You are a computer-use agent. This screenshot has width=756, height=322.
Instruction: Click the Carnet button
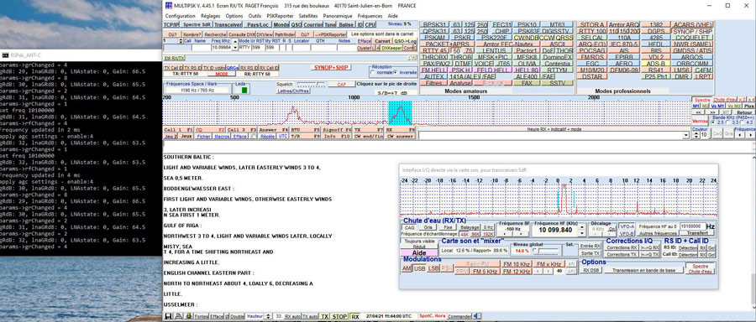pyautogui.click(x=382, y=41)
